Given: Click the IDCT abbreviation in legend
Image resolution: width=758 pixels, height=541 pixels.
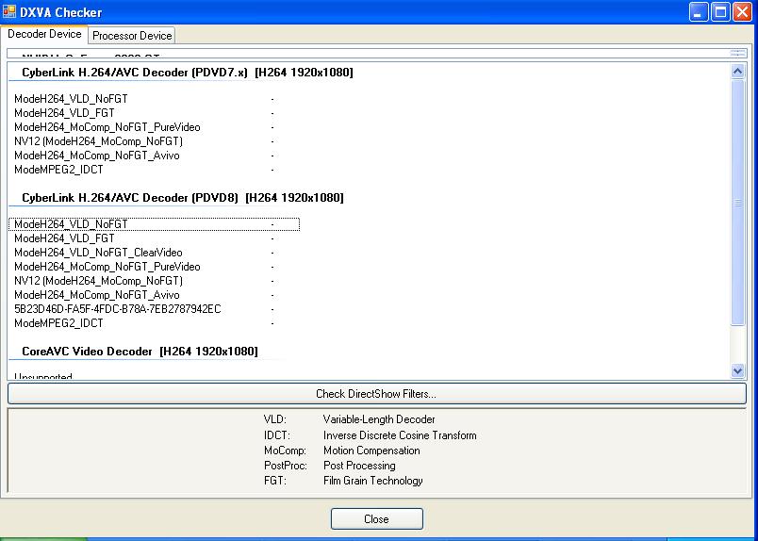Looking at the screenshot, I should pos(277,435).
